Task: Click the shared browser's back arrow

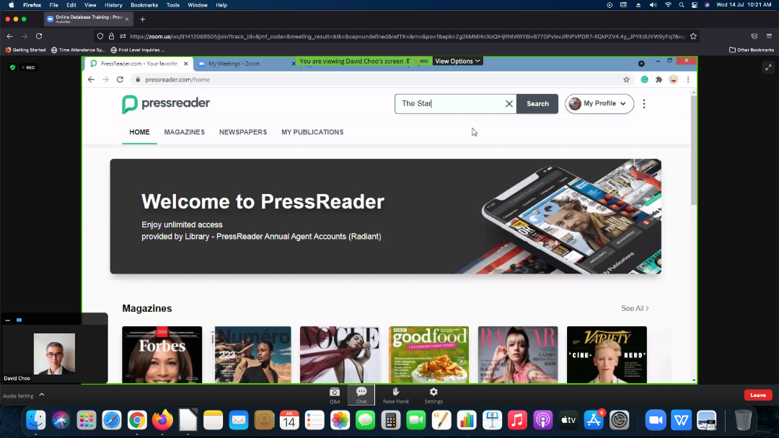Action: point(91,79)
